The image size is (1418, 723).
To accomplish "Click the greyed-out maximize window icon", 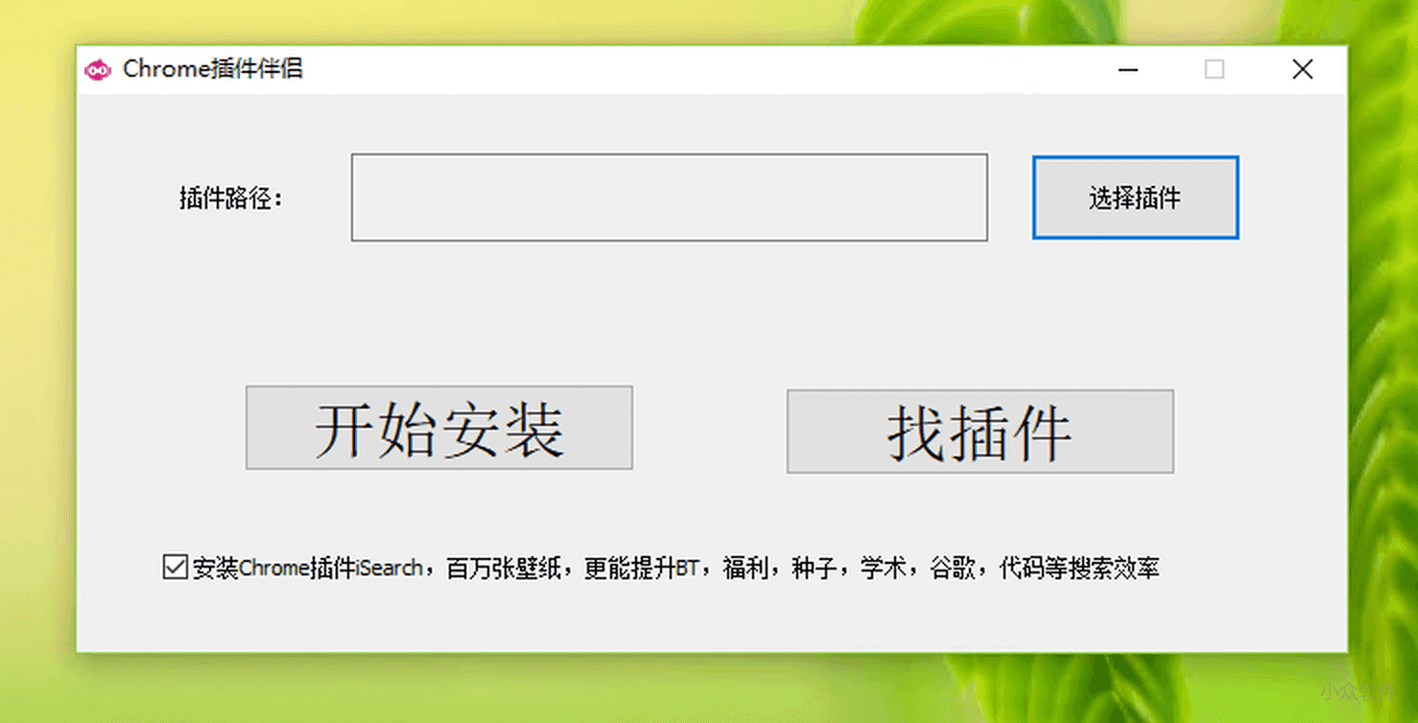I will (1215, 69).
